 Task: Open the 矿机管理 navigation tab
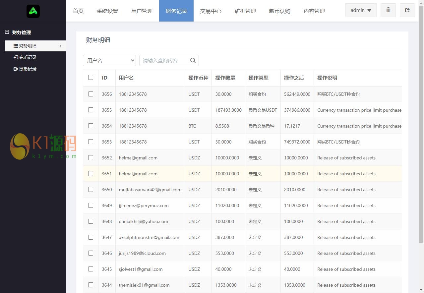(245, 11)
